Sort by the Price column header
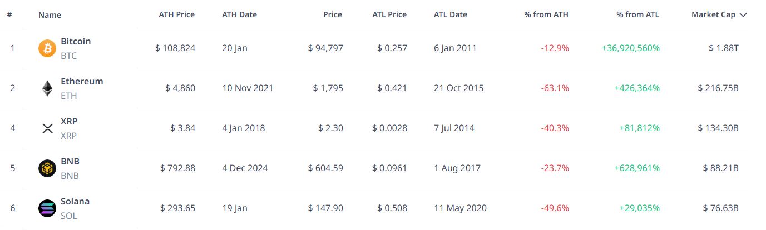The height and width of the screenshot is (230, 766). tap(333, 15)
